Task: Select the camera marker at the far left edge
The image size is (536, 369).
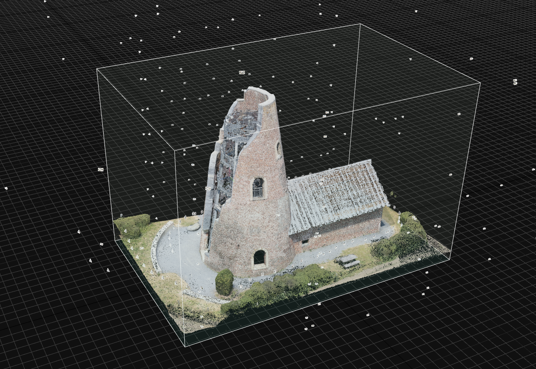Action: 6,188
